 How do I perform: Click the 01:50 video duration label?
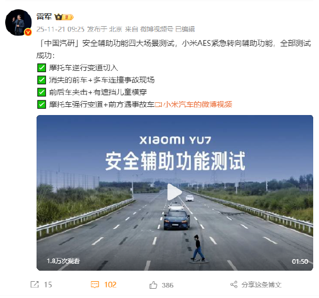click(x=300, y=261)
